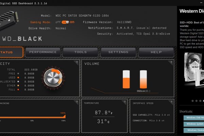
Task: Click the SSD+HDD Best of both worlds heading
Action: (192, 24)
